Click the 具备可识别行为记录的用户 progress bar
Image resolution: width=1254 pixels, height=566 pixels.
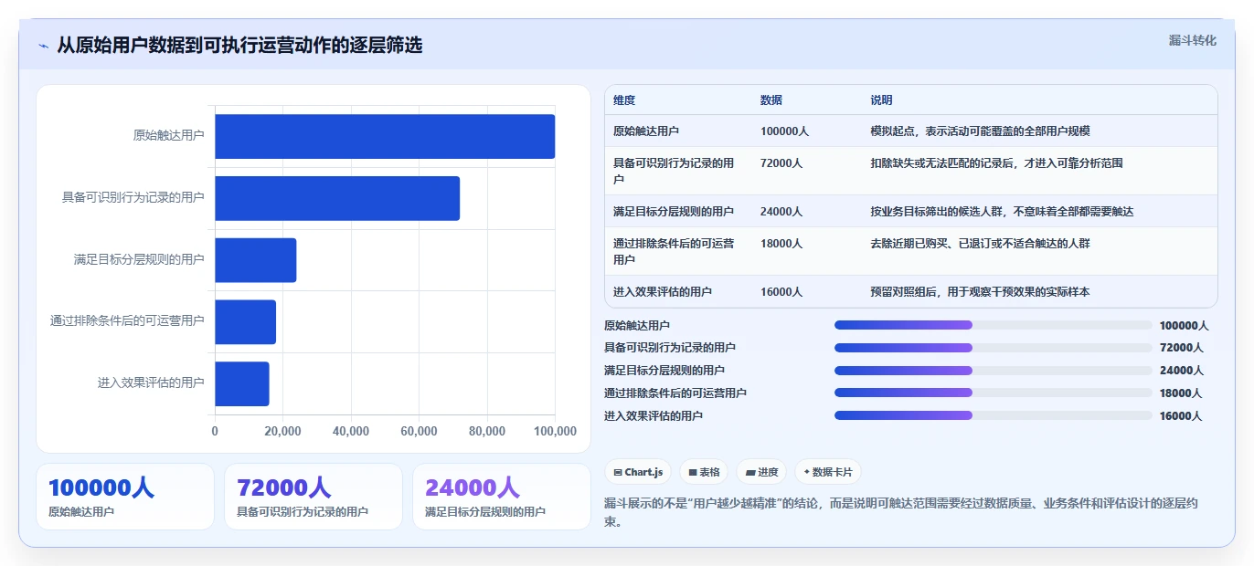click(994, 348)
